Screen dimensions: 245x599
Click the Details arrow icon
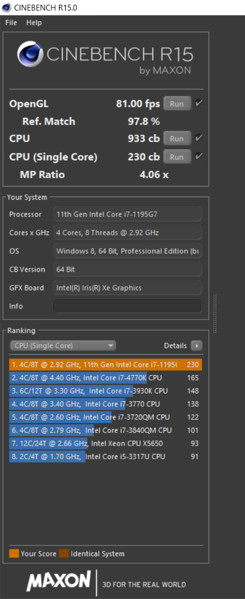[x=197, y=346]
